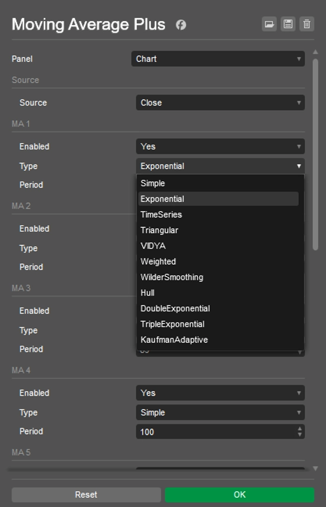Click the MA 4 Period stepper arrows

coord(299,431)
